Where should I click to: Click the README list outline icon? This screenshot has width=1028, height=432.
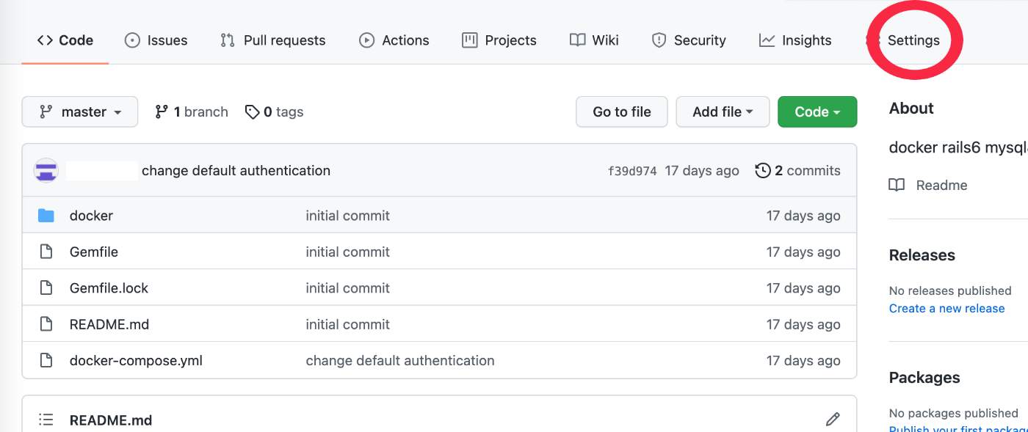point(46,420)
